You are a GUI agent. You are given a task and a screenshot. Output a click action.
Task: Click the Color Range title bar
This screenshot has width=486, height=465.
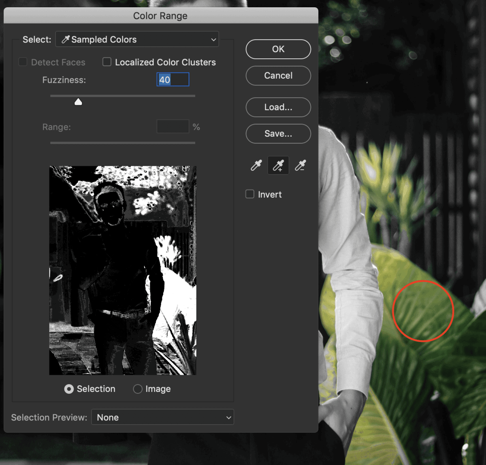tap(161, 16)
